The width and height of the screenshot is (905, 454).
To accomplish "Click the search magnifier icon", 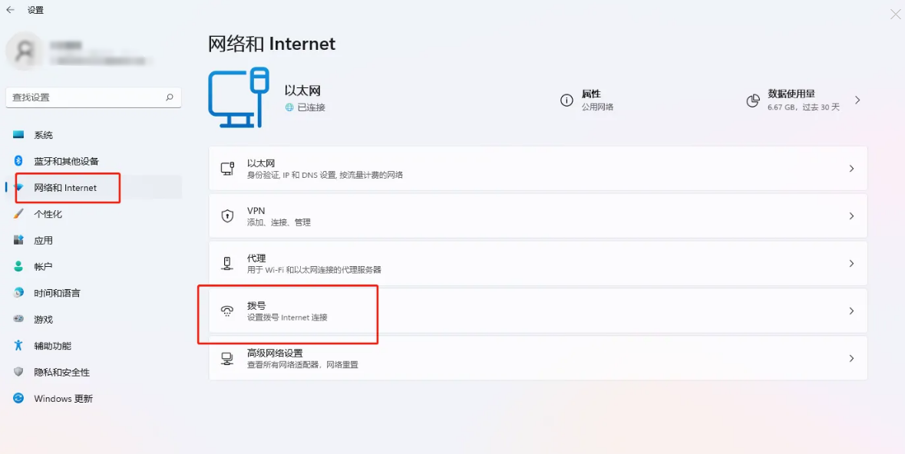I will [x=169, y=97].
